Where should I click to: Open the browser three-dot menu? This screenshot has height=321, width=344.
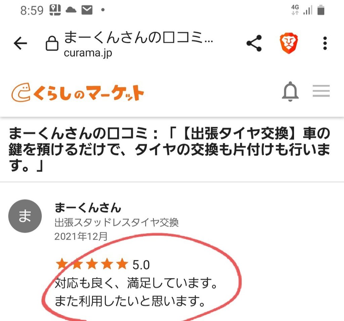click(x=325, y=43)
